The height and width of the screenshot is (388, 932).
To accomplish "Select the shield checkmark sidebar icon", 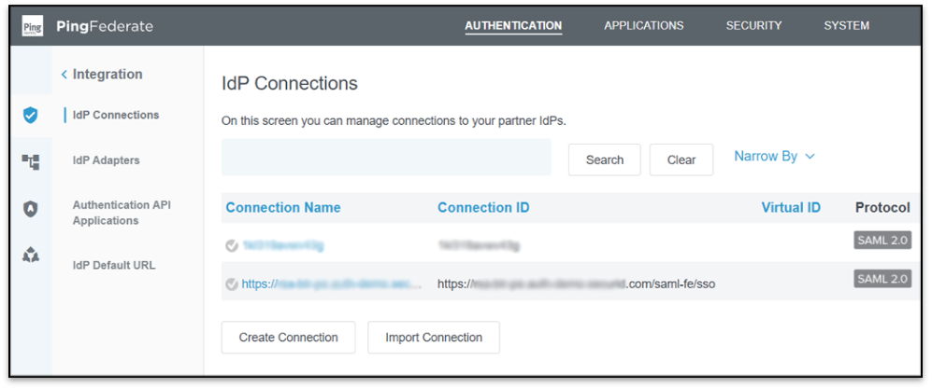I will (x=31, y=116).
